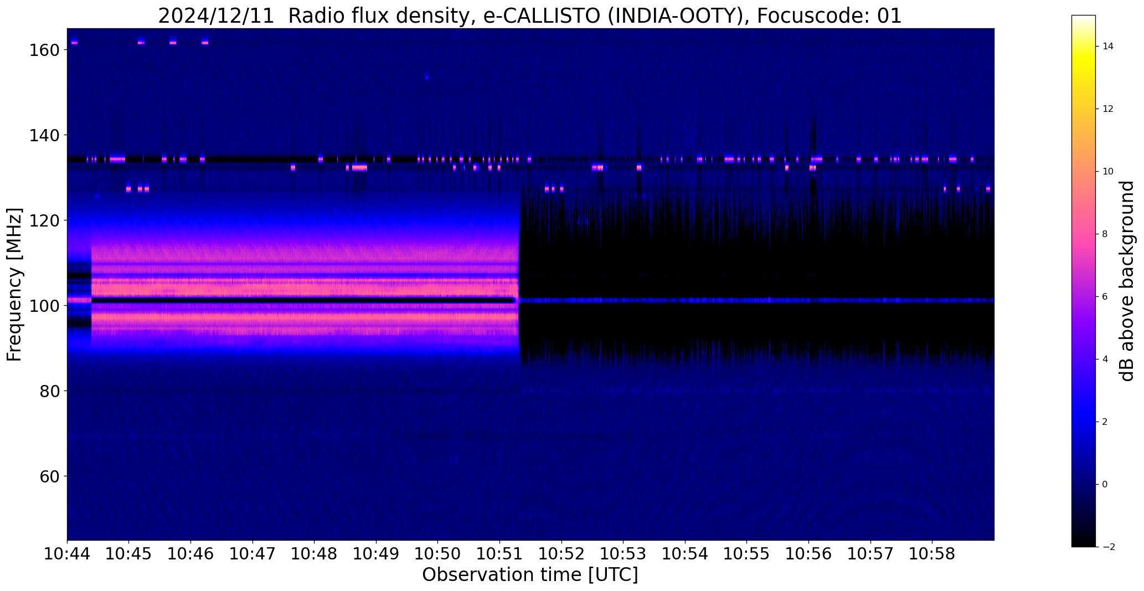Viewport: 1144px width, 591px height.
Task: Click the 10:56 time tick label
Action: pos(809,554)
